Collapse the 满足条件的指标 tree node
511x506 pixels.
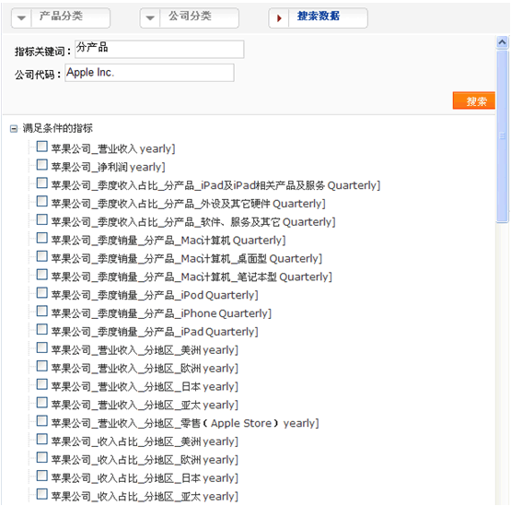(x=14, y=128)
